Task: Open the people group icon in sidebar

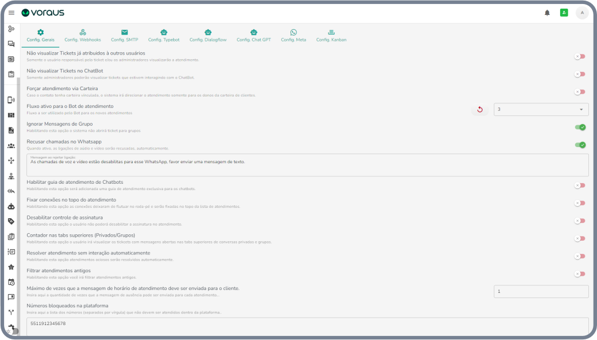Action: pos(11,146)
